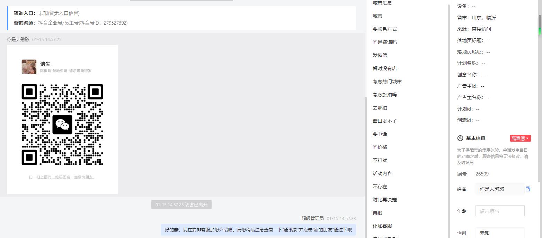Click the 计划名称 row
The height and width of the screenshot is (238, 542).
471,63
